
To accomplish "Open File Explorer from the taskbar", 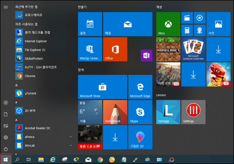I will click(x=41, y=159).
